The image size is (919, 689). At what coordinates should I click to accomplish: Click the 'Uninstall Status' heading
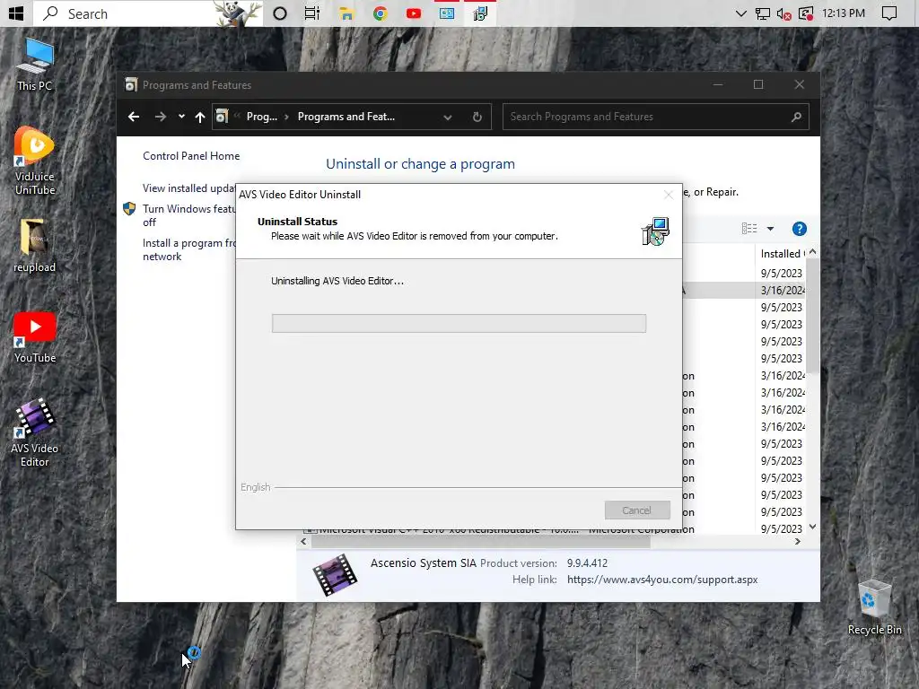pos(297,222)
